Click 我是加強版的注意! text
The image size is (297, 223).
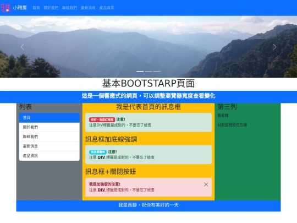click(105, 184)
